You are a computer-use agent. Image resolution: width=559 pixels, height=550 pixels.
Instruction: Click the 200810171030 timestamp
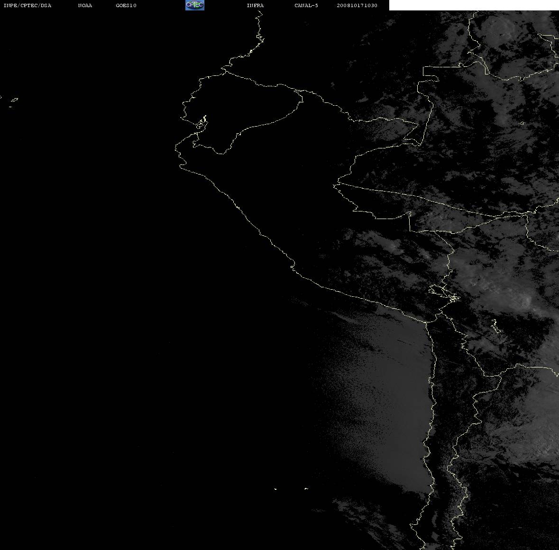pyautogui.click(x=357, y=5)
